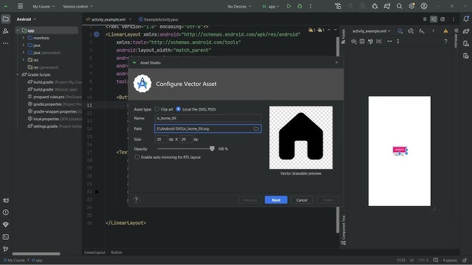Viewport: 472px width, 265px height.
Task: Open the Notifications bell icon
Action: [466, 19]
